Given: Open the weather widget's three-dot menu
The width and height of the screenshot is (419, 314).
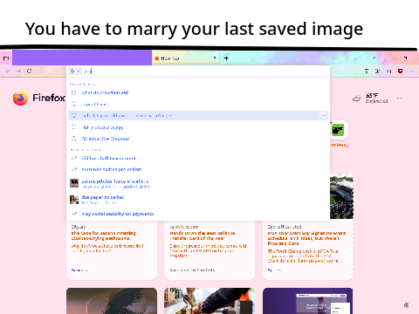Looking at the screenshot, I should coord(399,99).
